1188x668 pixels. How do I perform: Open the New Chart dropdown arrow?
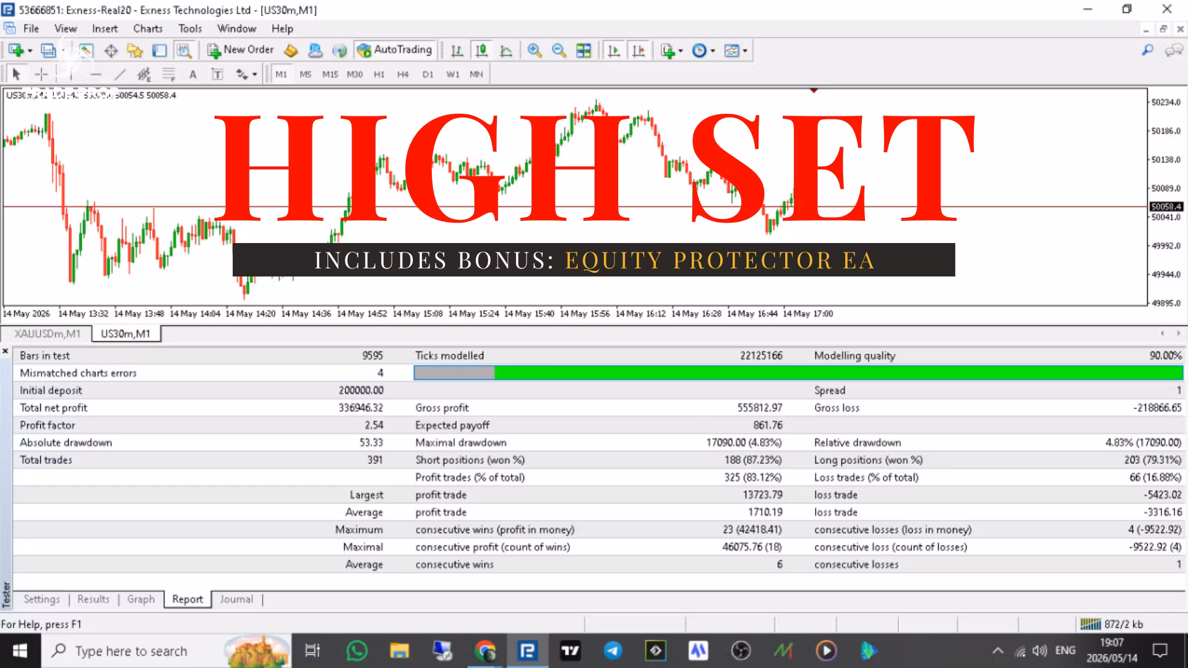point(30,51)
